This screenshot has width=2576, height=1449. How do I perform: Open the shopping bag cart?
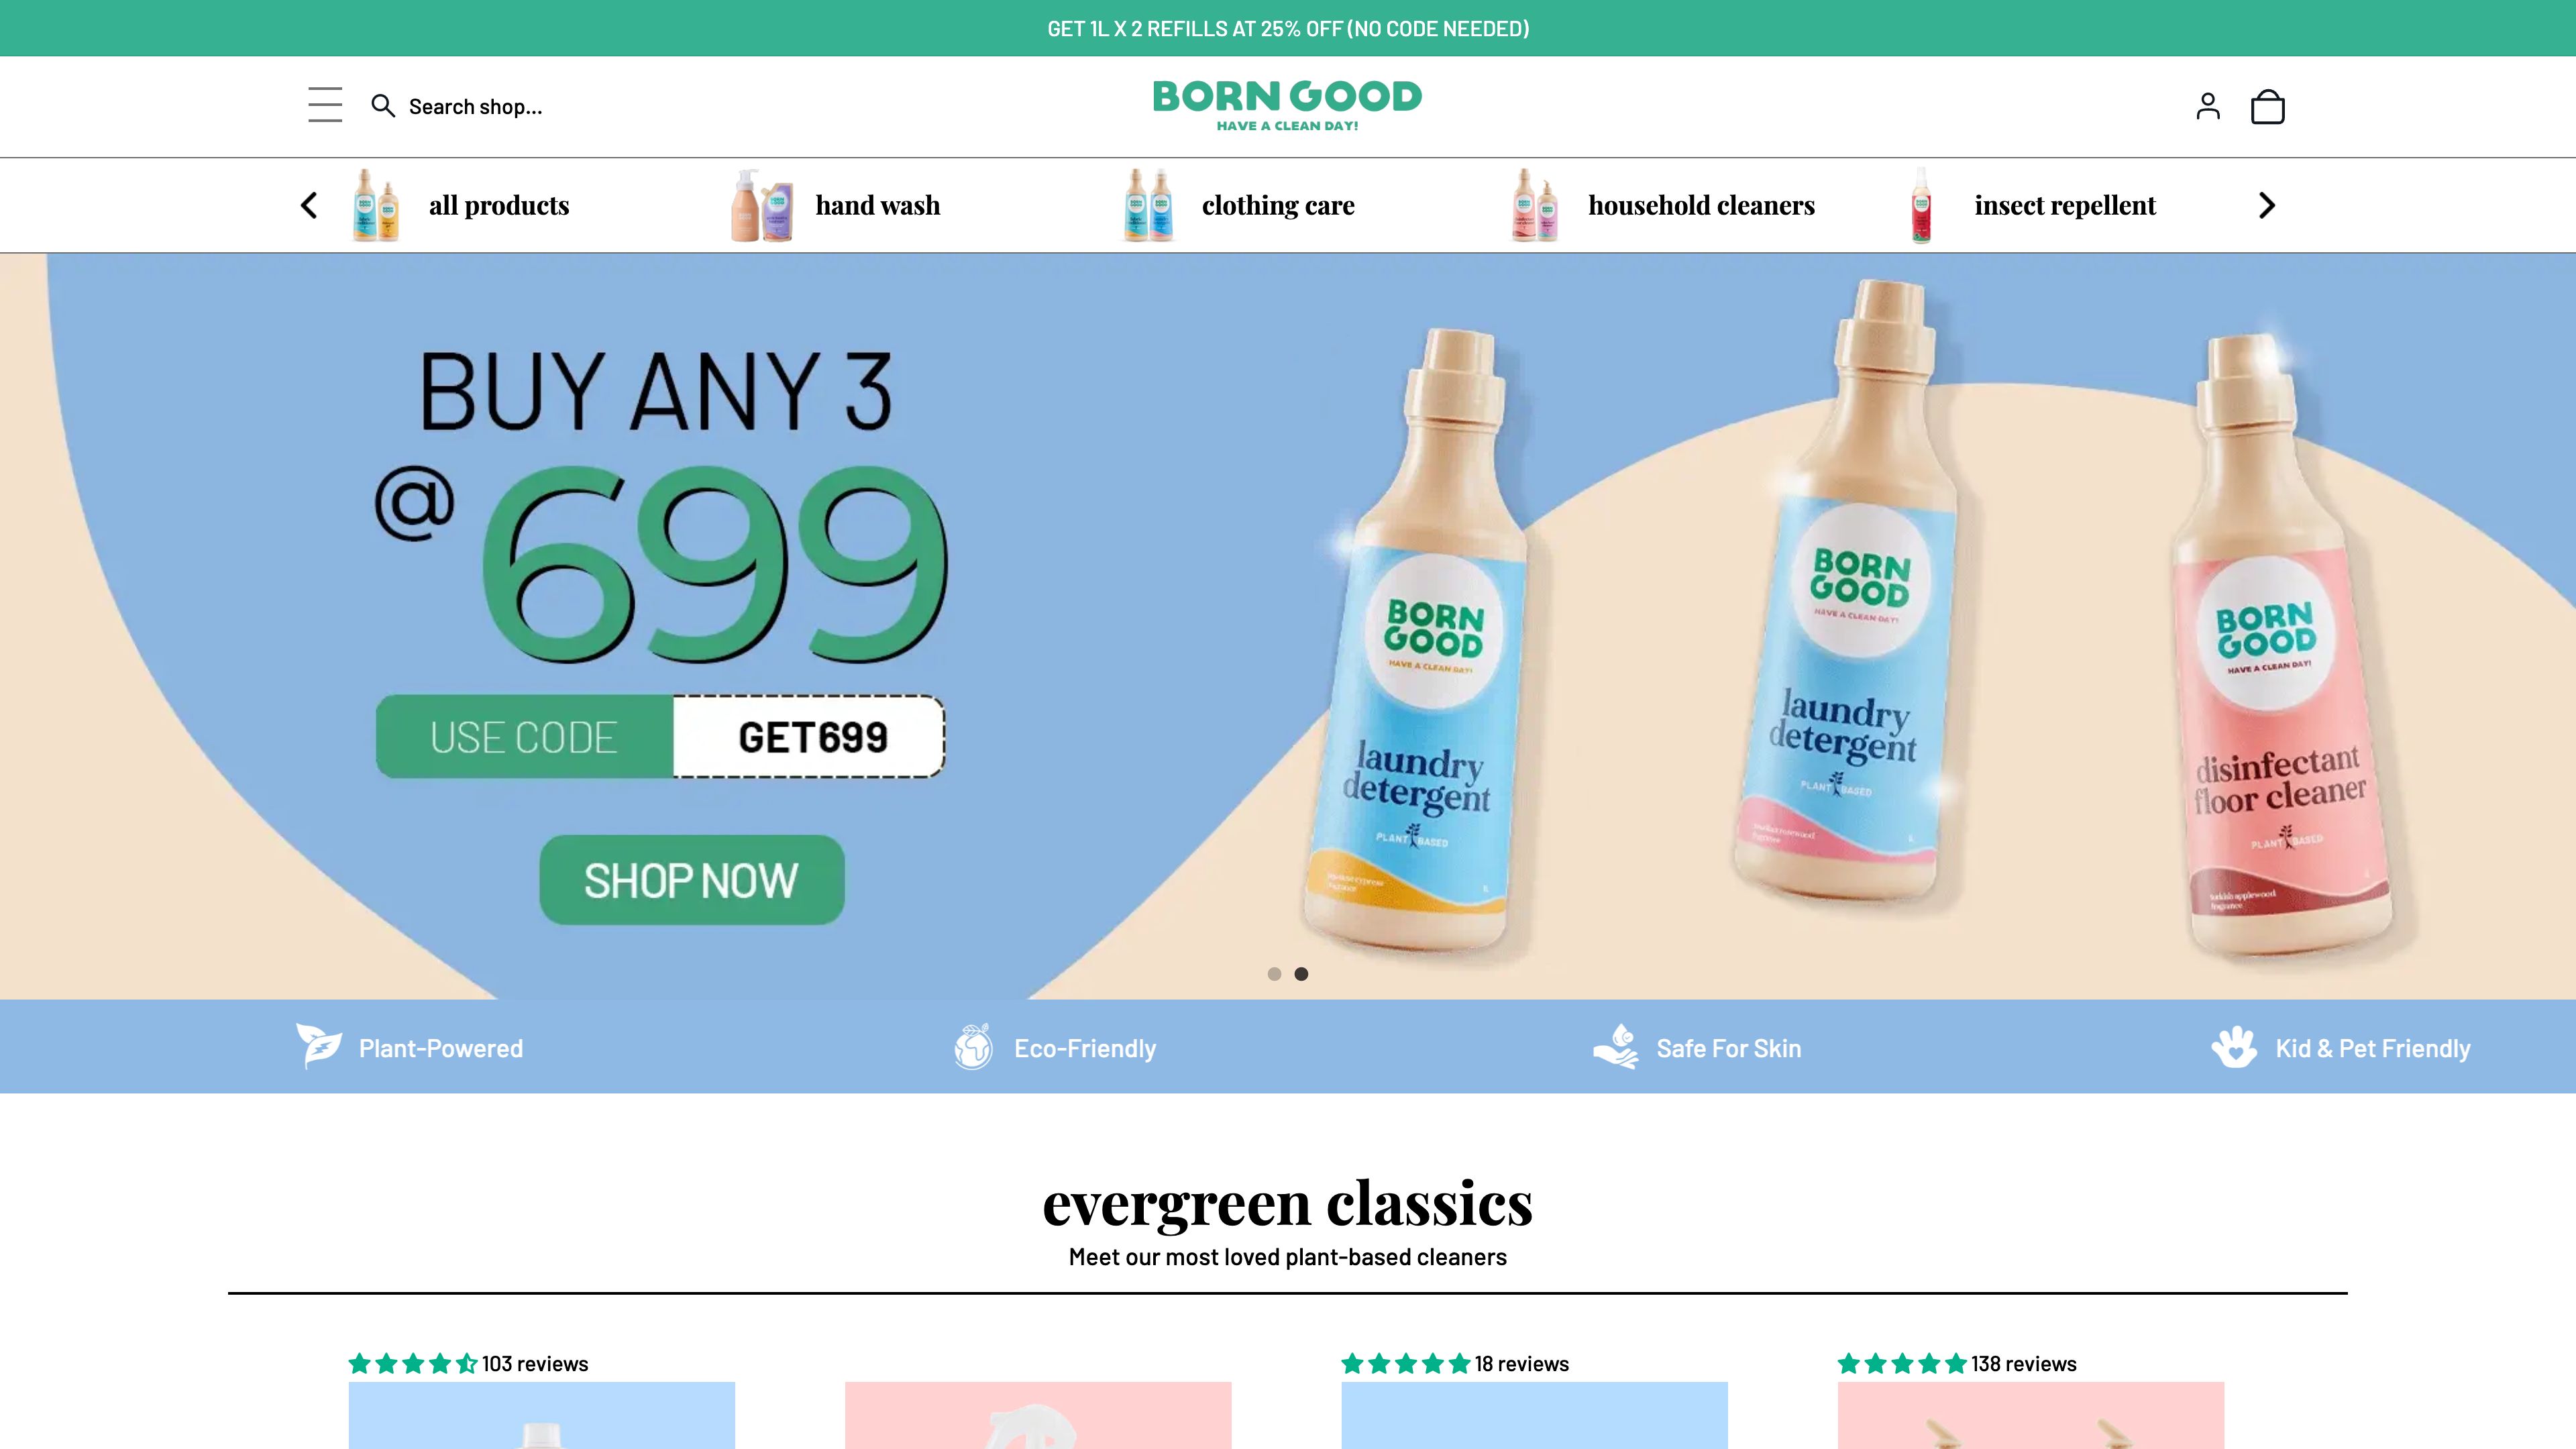pos(2267,106)
